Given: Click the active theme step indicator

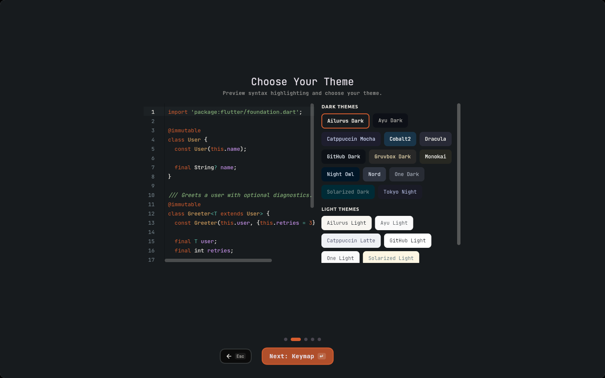Looking at the screenshot, I should pyautogui.click(x=296, y=339).
